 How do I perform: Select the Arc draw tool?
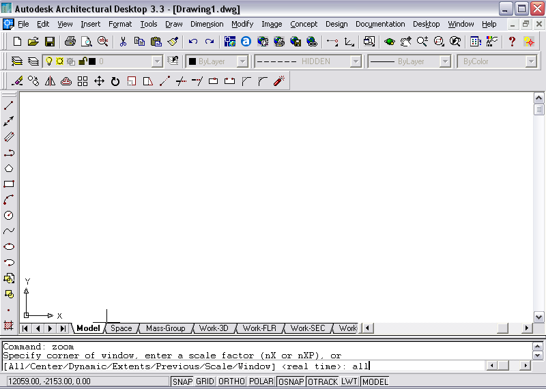click(9, 199)
